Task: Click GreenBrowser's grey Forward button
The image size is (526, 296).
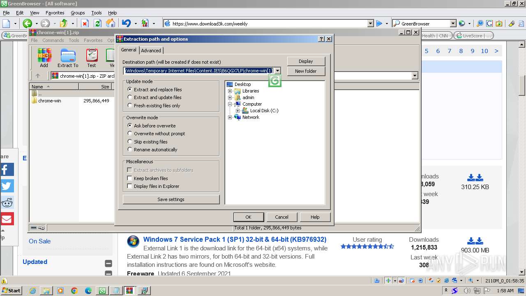Action: tap(45, 23)
